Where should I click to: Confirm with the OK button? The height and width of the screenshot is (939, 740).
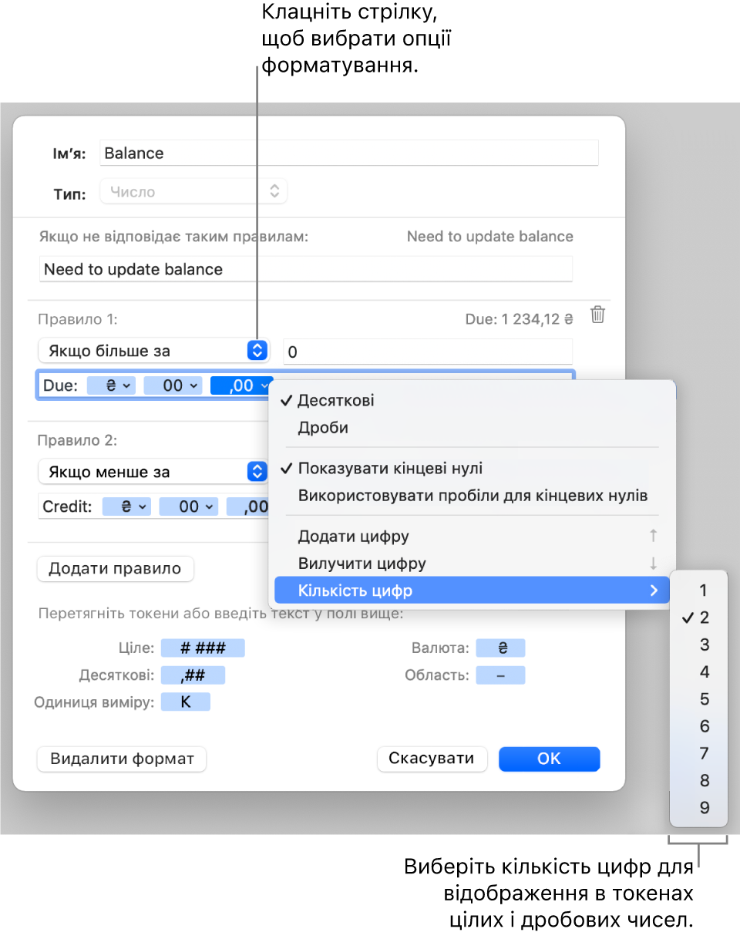pos(549,759)
